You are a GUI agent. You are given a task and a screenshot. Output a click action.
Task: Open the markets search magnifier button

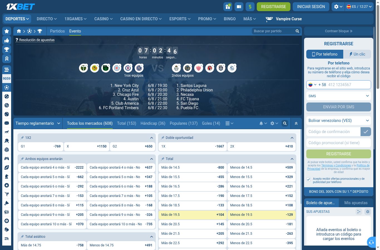pos(285,123)
